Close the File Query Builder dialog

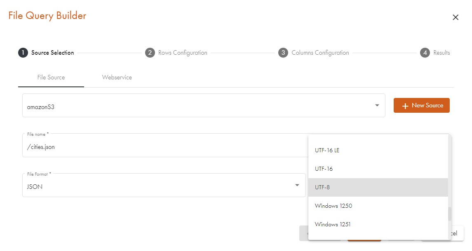click(456, 17)
